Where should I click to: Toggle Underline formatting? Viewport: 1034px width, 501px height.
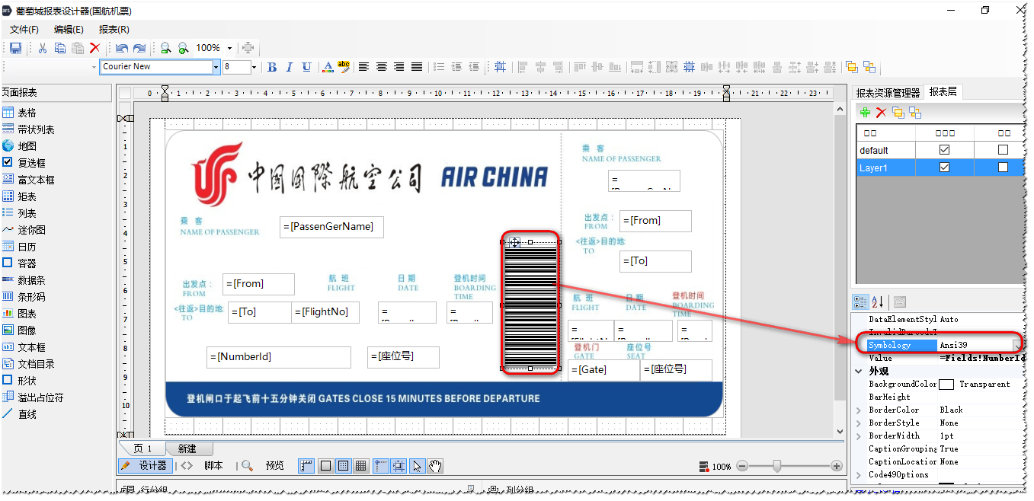(306, 67)
